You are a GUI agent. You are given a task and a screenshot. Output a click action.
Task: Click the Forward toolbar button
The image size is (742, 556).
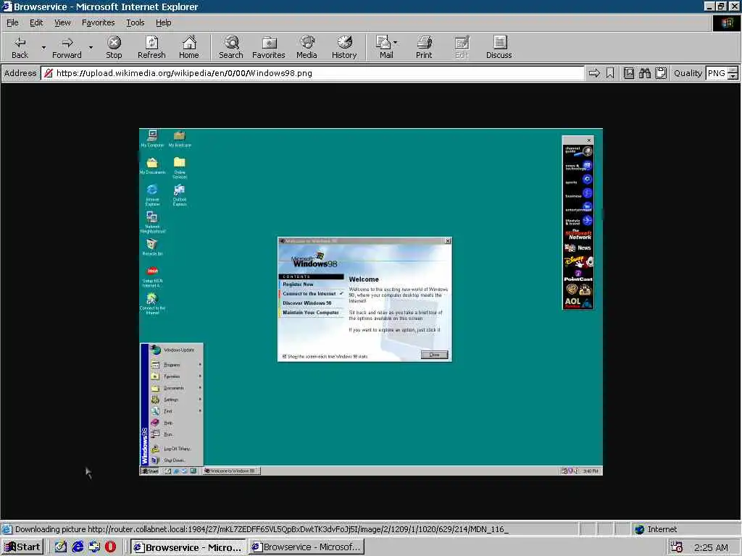coord(67,47)
